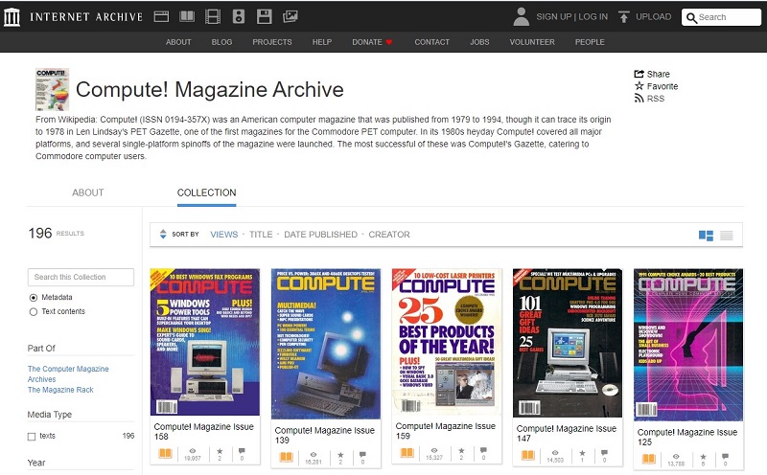Open the Web (Wayback) icon in top bar
767x475 pixels.
pos(161,16)
